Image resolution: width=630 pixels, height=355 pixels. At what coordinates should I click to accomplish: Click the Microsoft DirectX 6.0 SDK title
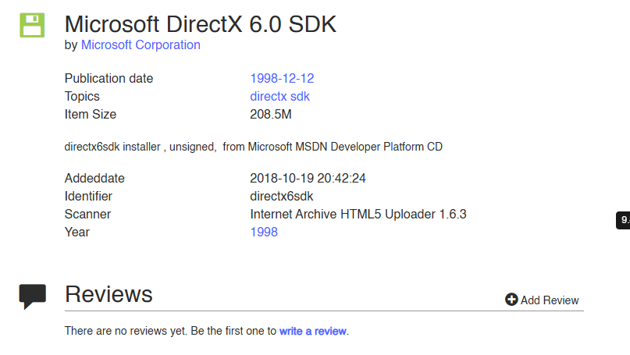pos(201,23)
